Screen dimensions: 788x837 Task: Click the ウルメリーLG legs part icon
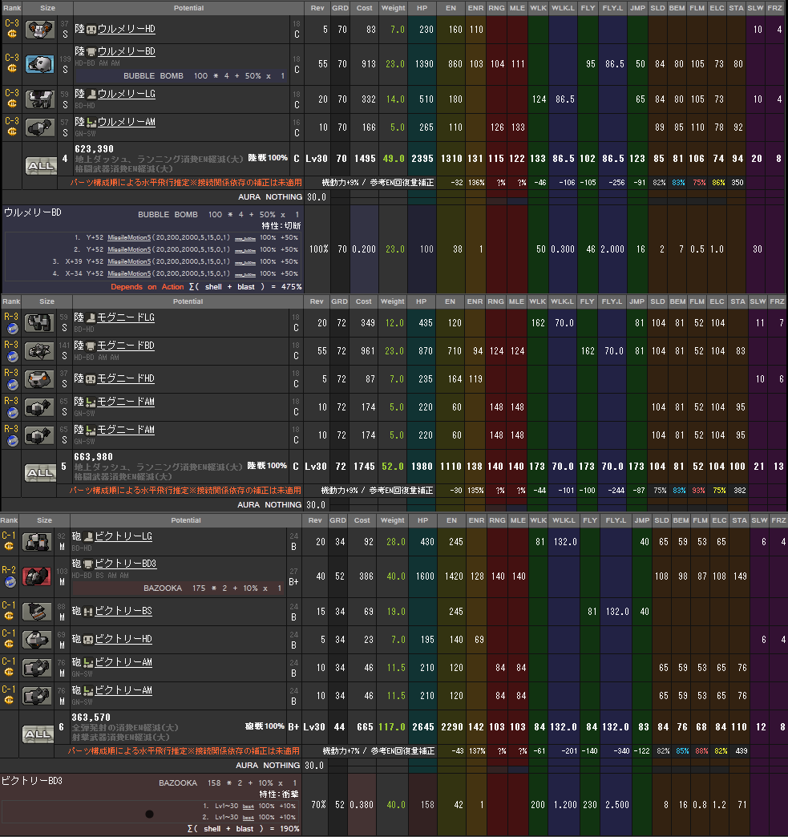point(39,99)
